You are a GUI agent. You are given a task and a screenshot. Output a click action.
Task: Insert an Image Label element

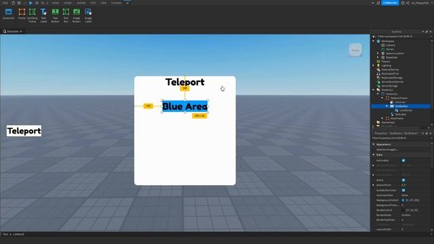point(88,16)
